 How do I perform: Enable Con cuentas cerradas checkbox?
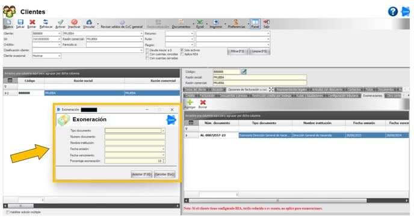147,58
